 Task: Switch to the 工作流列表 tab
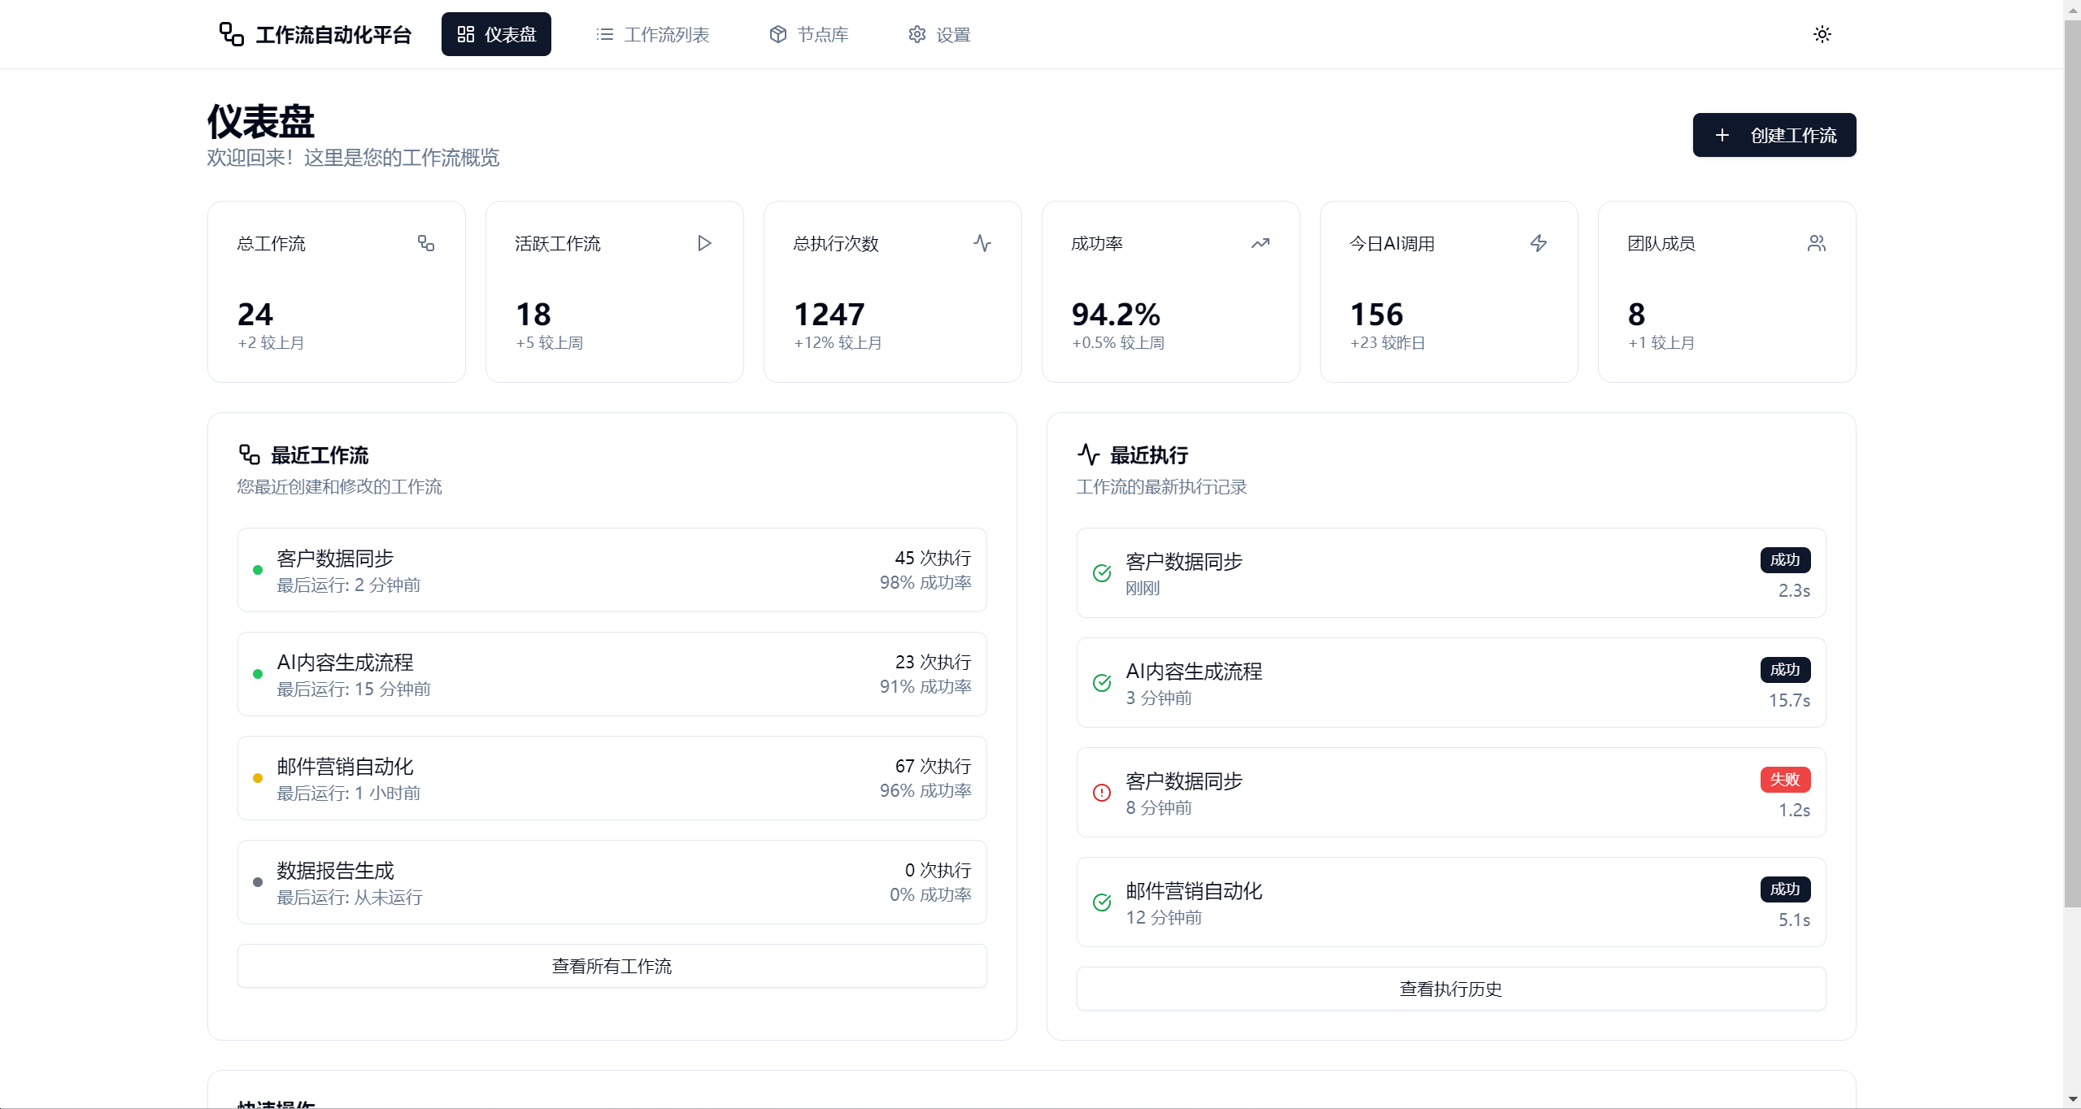point(653,34)
